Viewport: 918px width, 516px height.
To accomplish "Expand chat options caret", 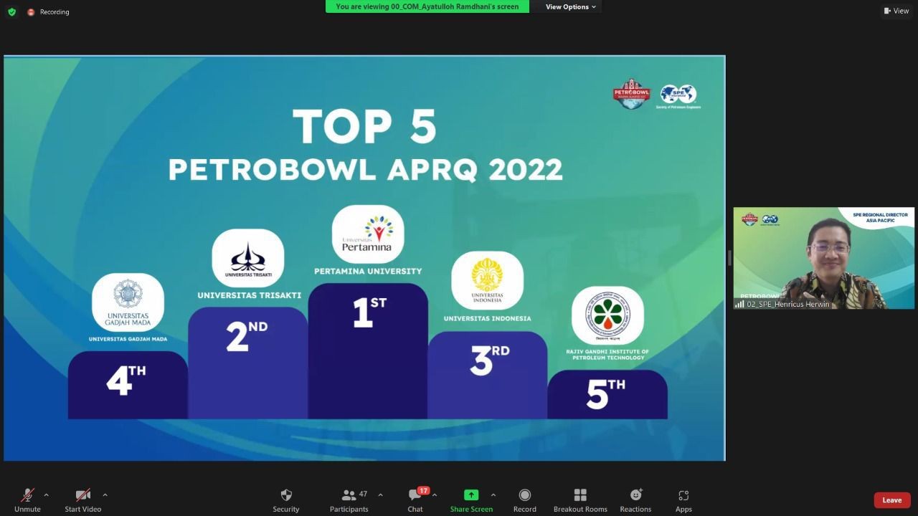I will [x=435, y=494].
